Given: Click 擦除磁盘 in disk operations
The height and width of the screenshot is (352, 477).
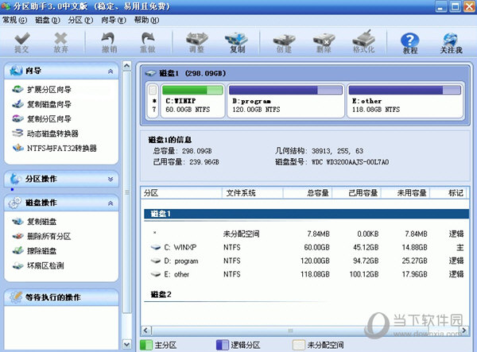Looking at the screenshot, I should [34, 251].
